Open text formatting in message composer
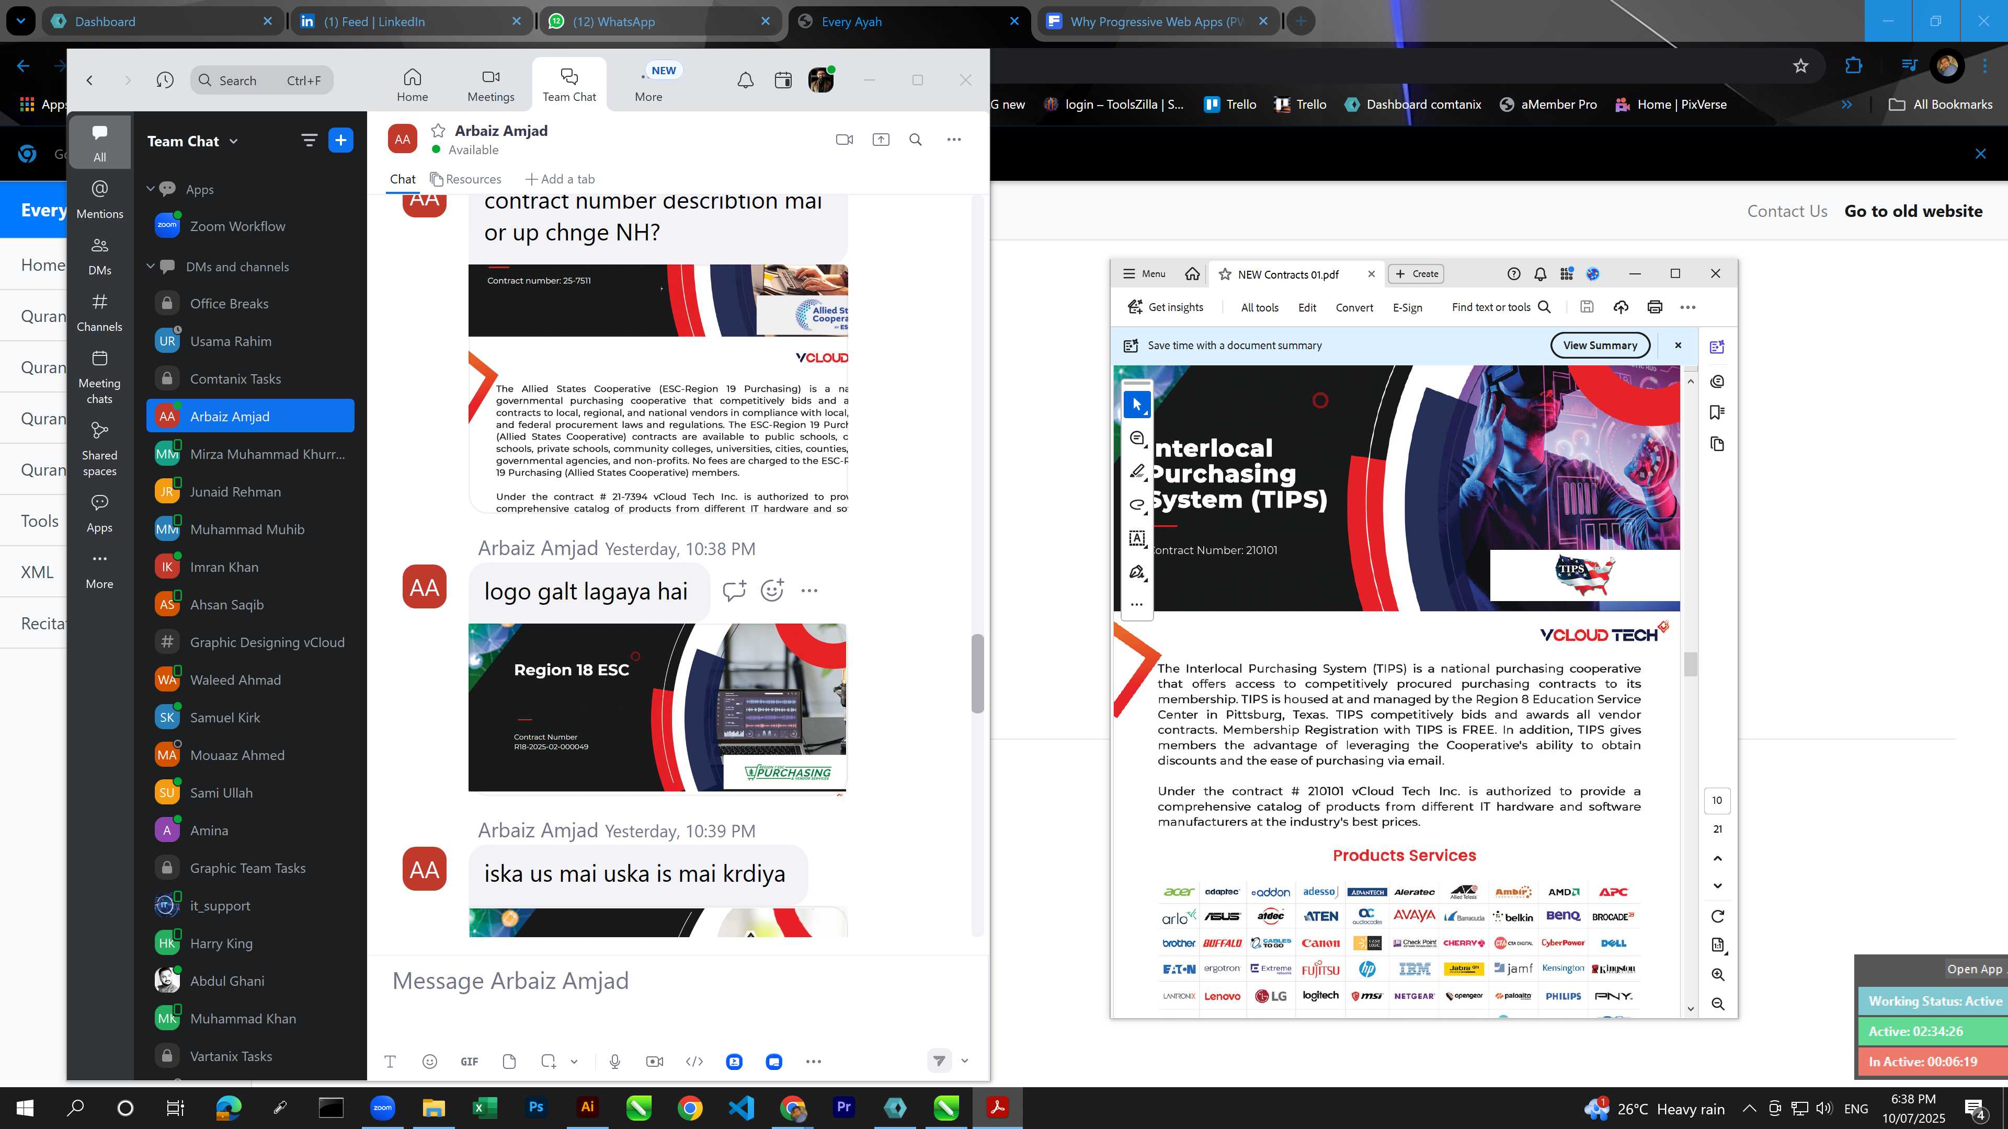 [x=390, y=1061]
